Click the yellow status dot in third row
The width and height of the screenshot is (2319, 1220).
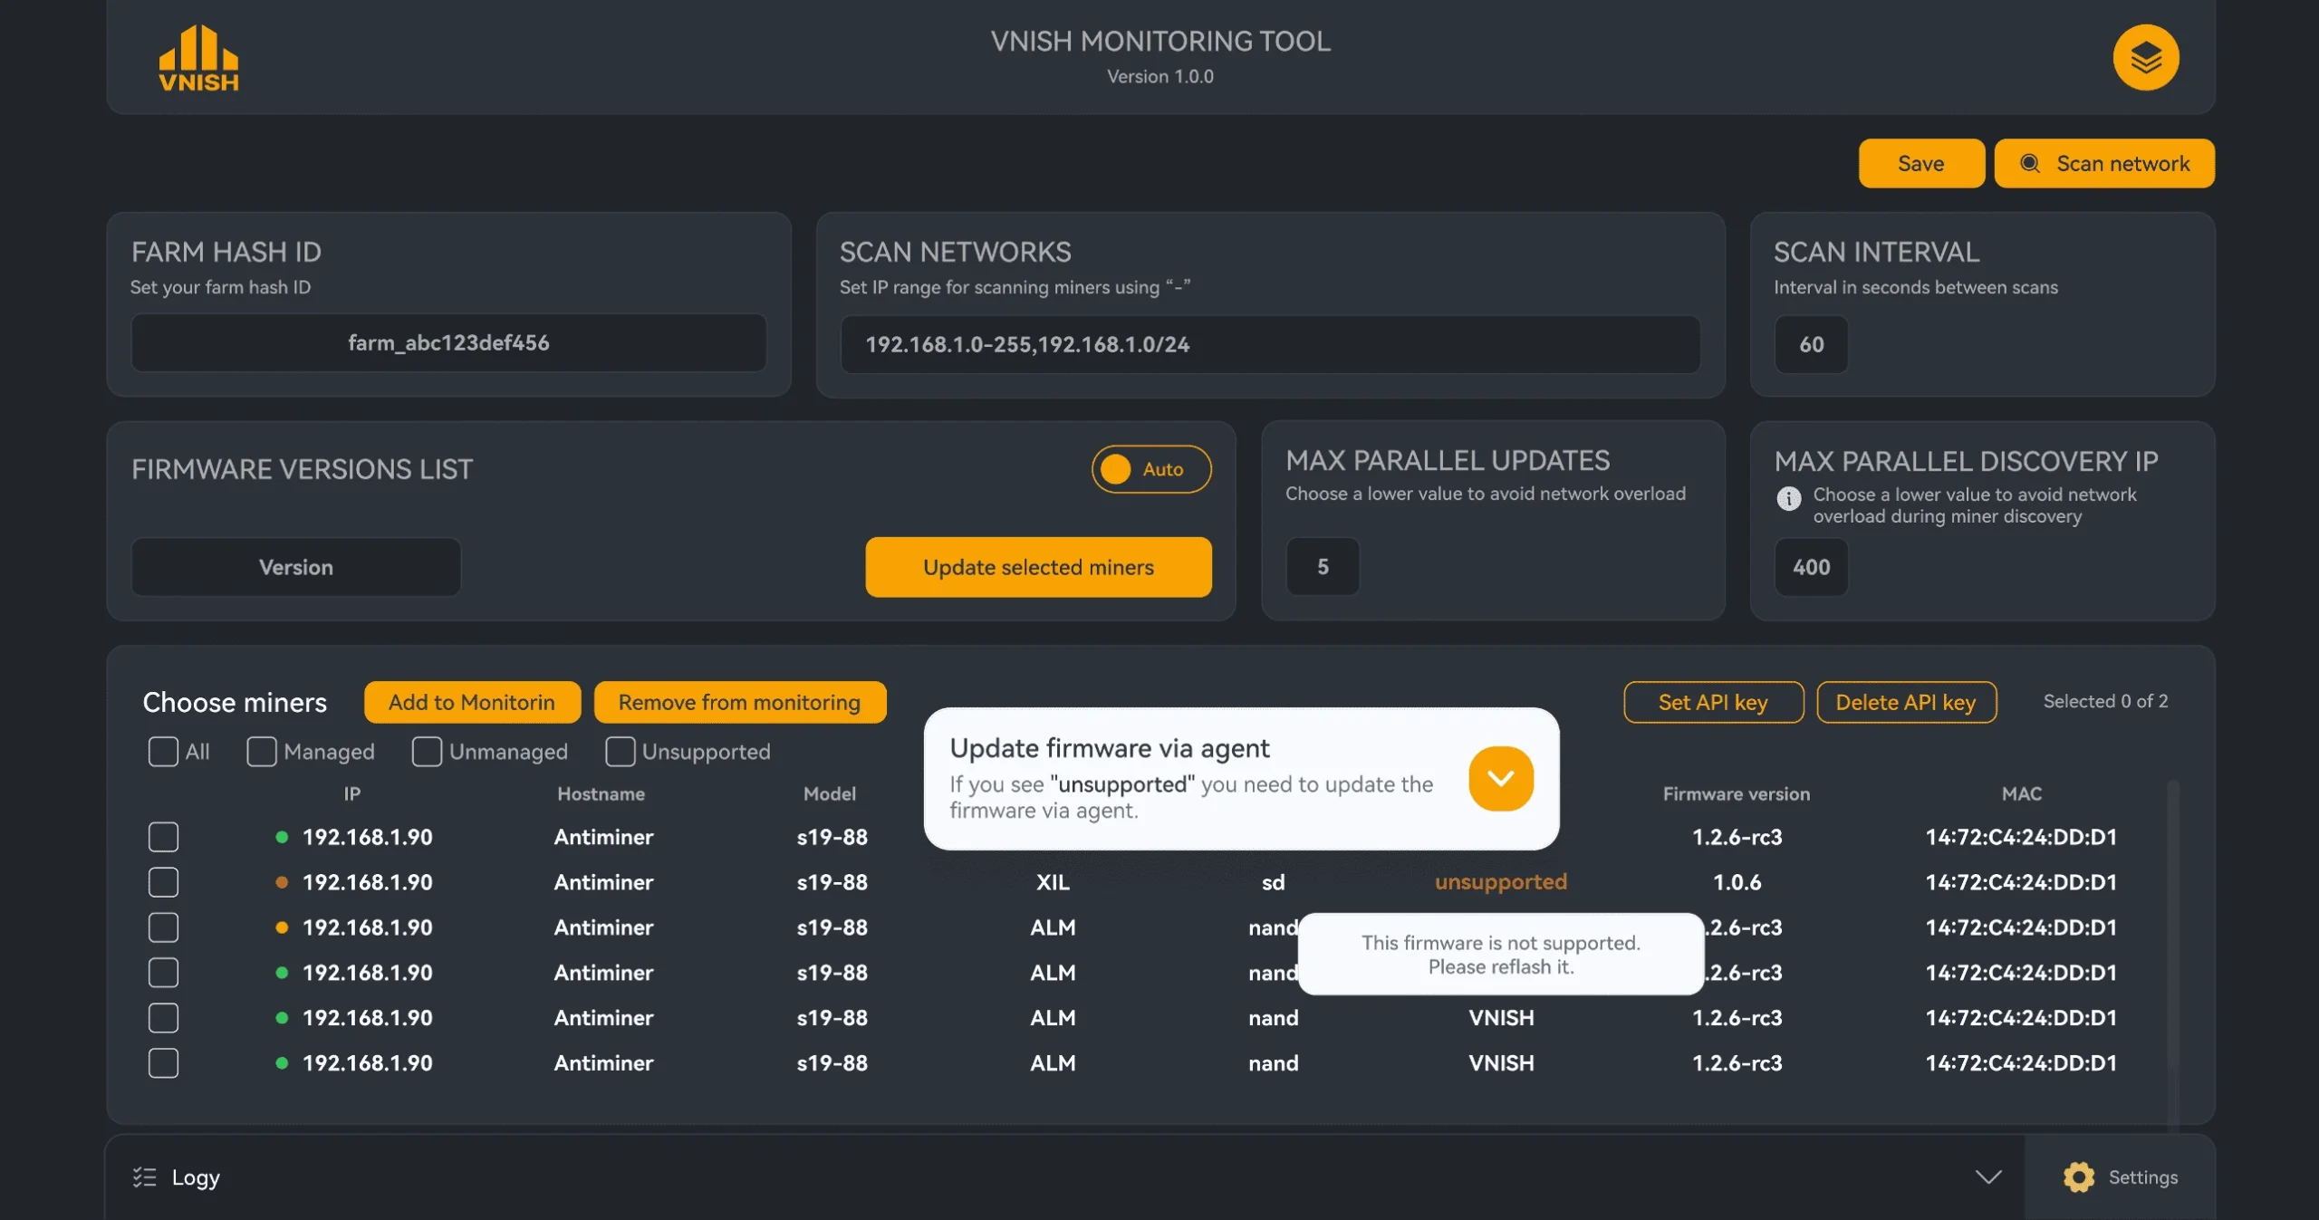tap(282, 927)
